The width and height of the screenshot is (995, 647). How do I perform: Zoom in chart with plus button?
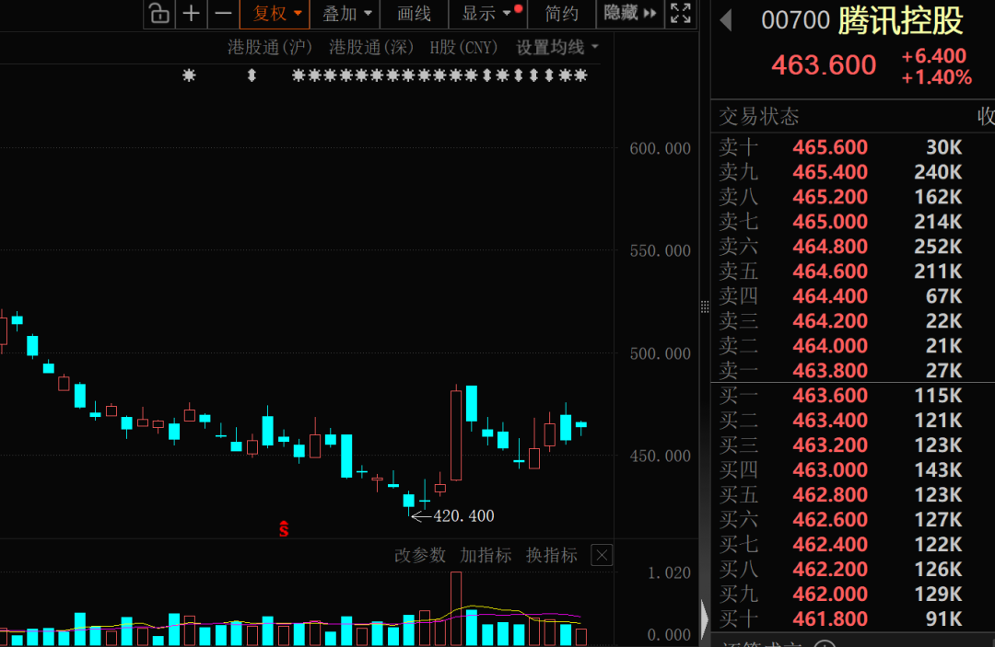coord(191,13)
